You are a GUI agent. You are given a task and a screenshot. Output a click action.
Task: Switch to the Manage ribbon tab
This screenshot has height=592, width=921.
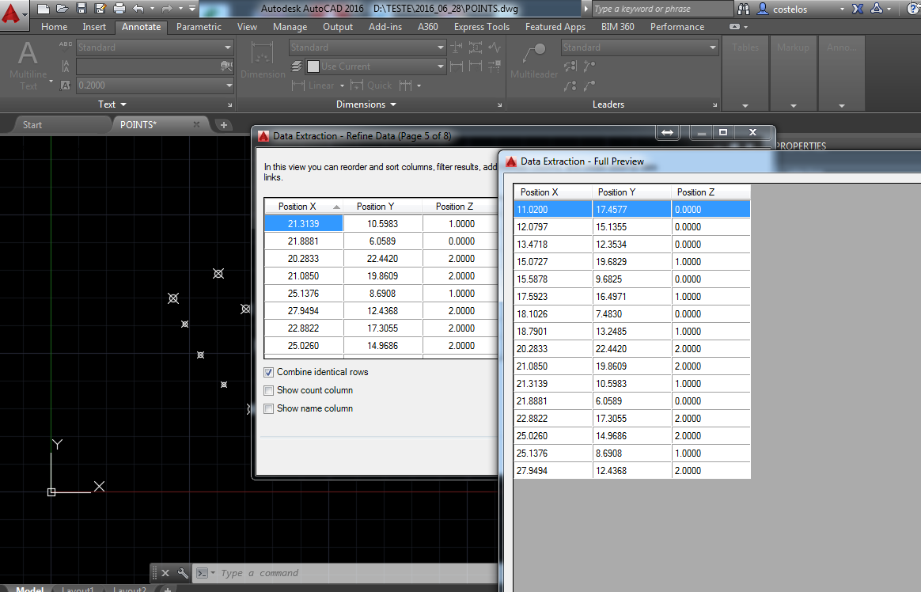tap(290, 26)
